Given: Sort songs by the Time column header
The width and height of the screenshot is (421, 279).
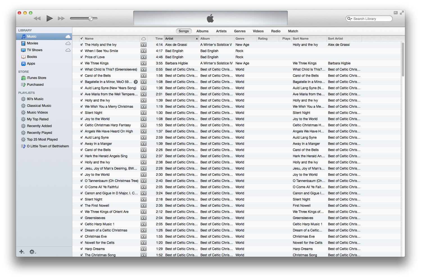Looking at the screenshot, I should tap(156, 39).
